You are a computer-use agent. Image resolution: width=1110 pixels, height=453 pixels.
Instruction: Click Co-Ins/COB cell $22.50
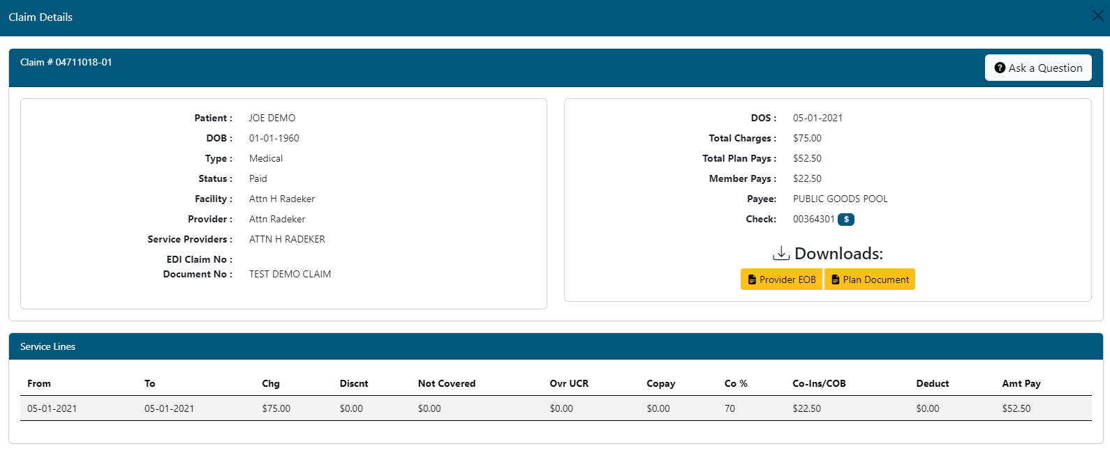pos(807,408)
